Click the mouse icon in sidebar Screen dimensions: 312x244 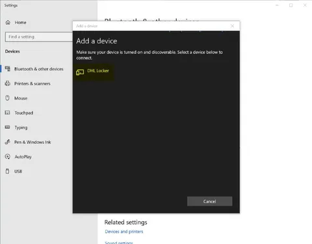click(7, 98)
